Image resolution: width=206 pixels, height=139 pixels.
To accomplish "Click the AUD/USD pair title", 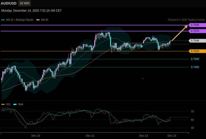I will coord(9,3).
